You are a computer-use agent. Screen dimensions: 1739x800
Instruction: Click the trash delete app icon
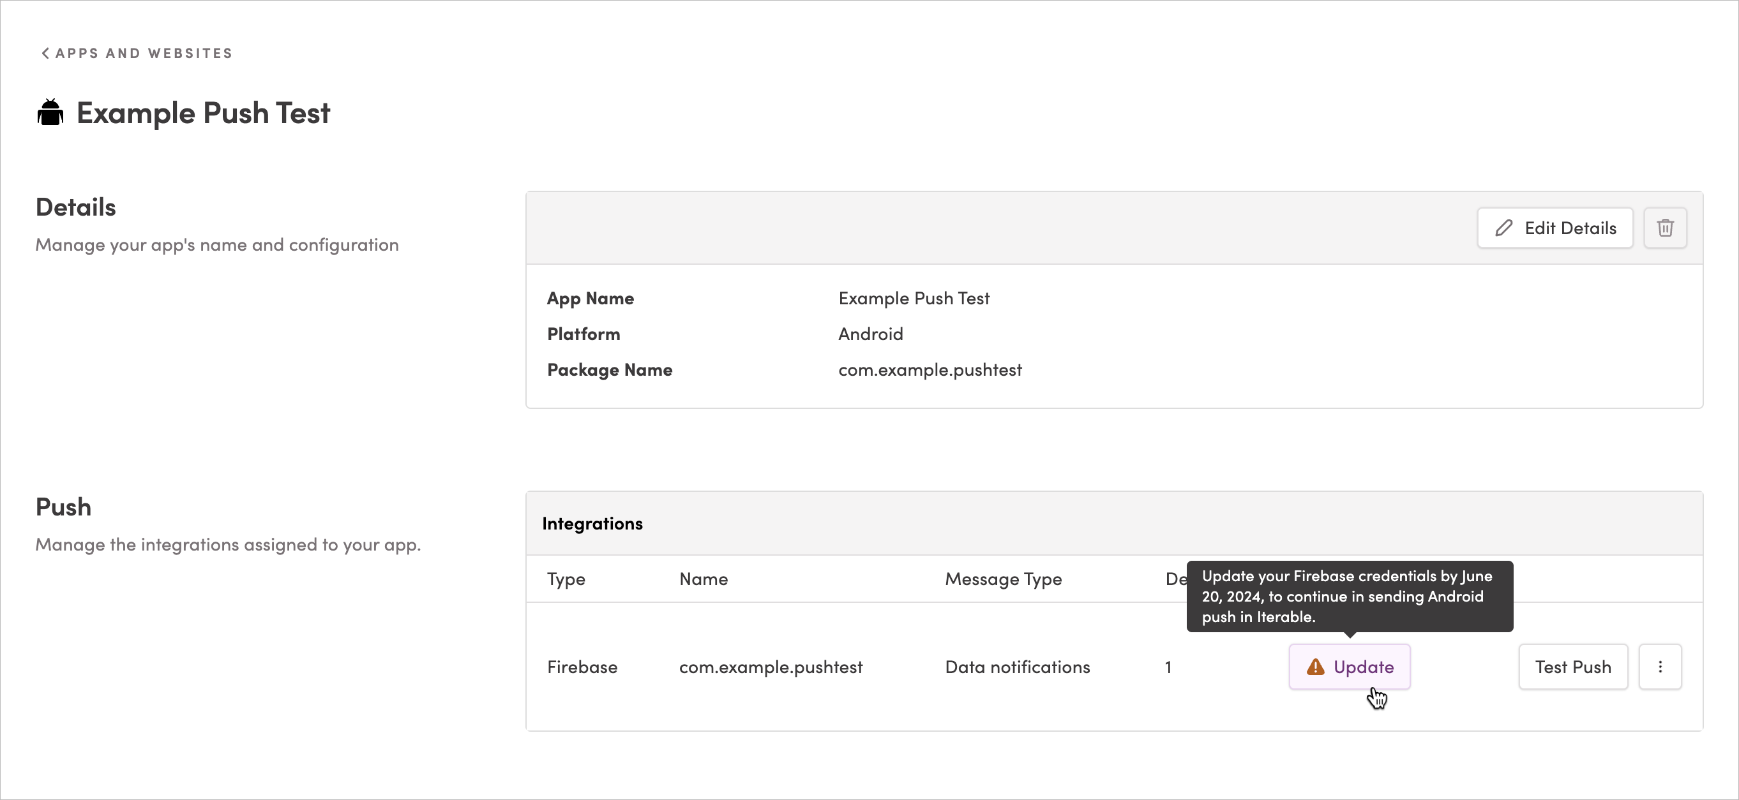pyautogui.click(x=1665, y=228)
